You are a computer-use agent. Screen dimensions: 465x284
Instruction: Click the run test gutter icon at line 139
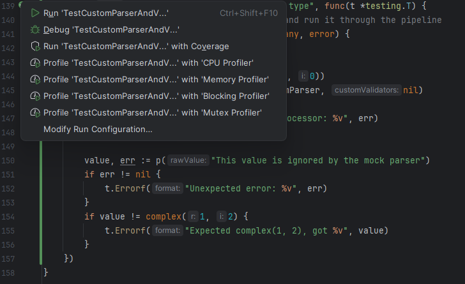point(21,4)
